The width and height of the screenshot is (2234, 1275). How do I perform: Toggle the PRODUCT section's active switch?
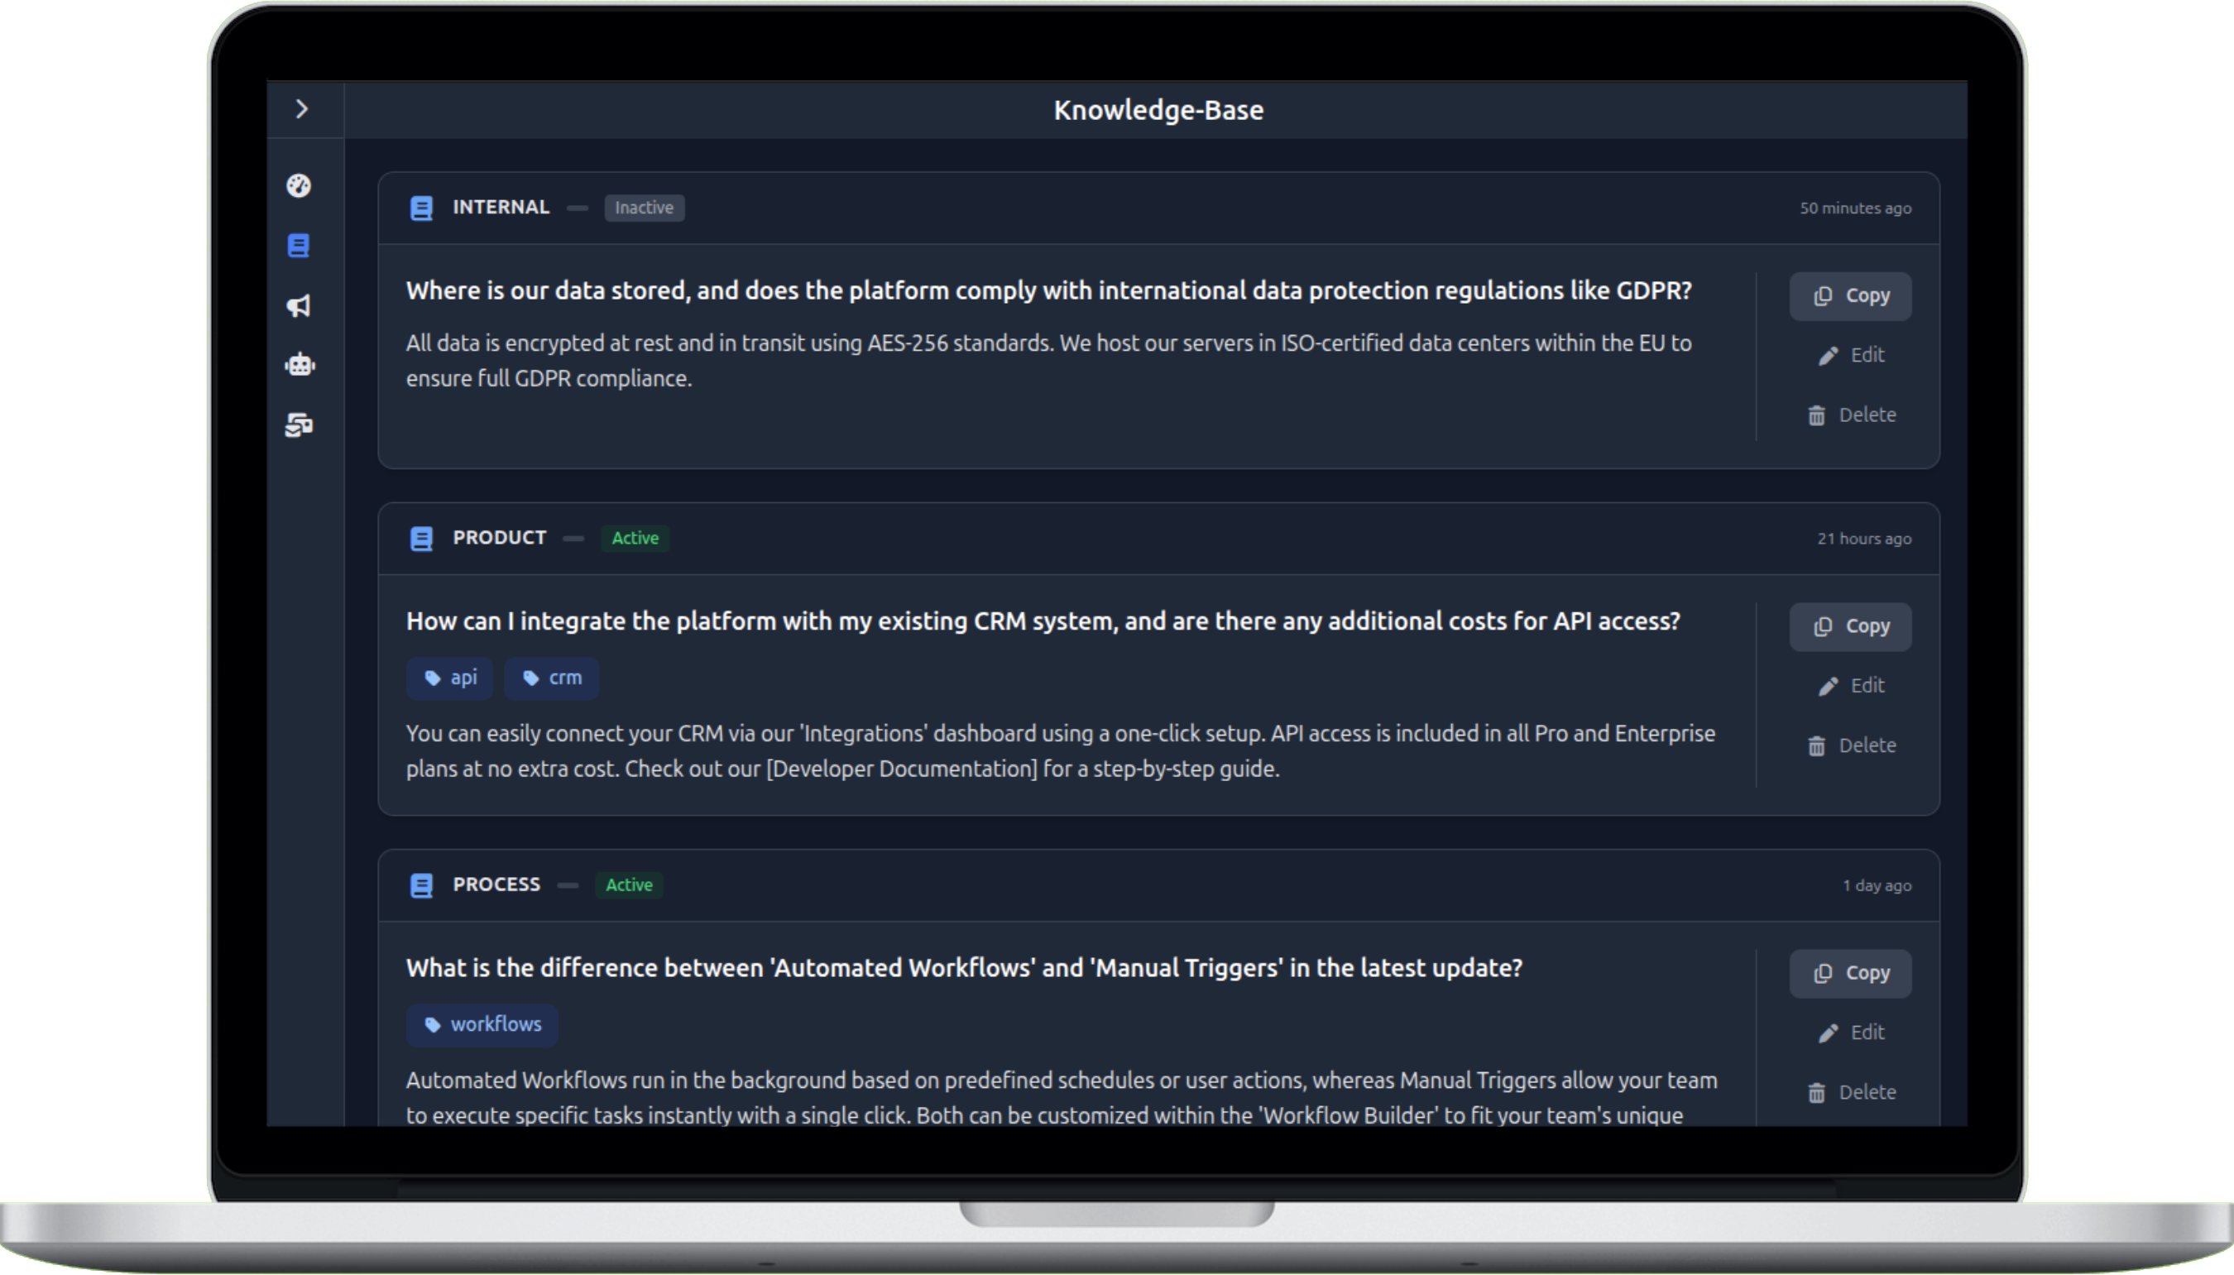573,538
